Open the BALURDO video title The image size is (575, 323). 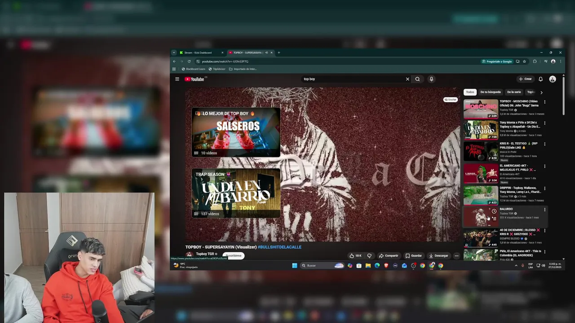click(x=506, y=209)
